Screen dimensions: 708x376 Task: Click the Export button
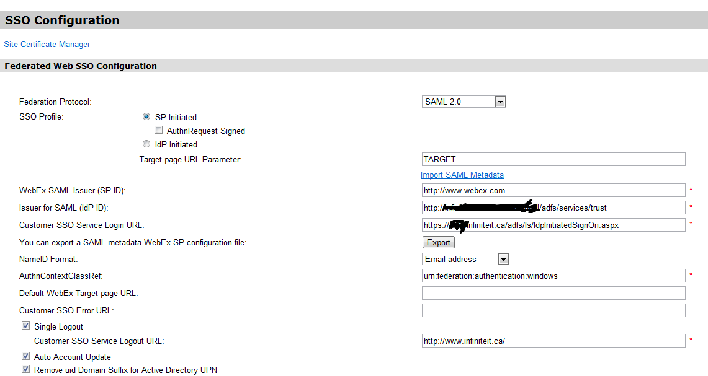(x=439, y=243)
